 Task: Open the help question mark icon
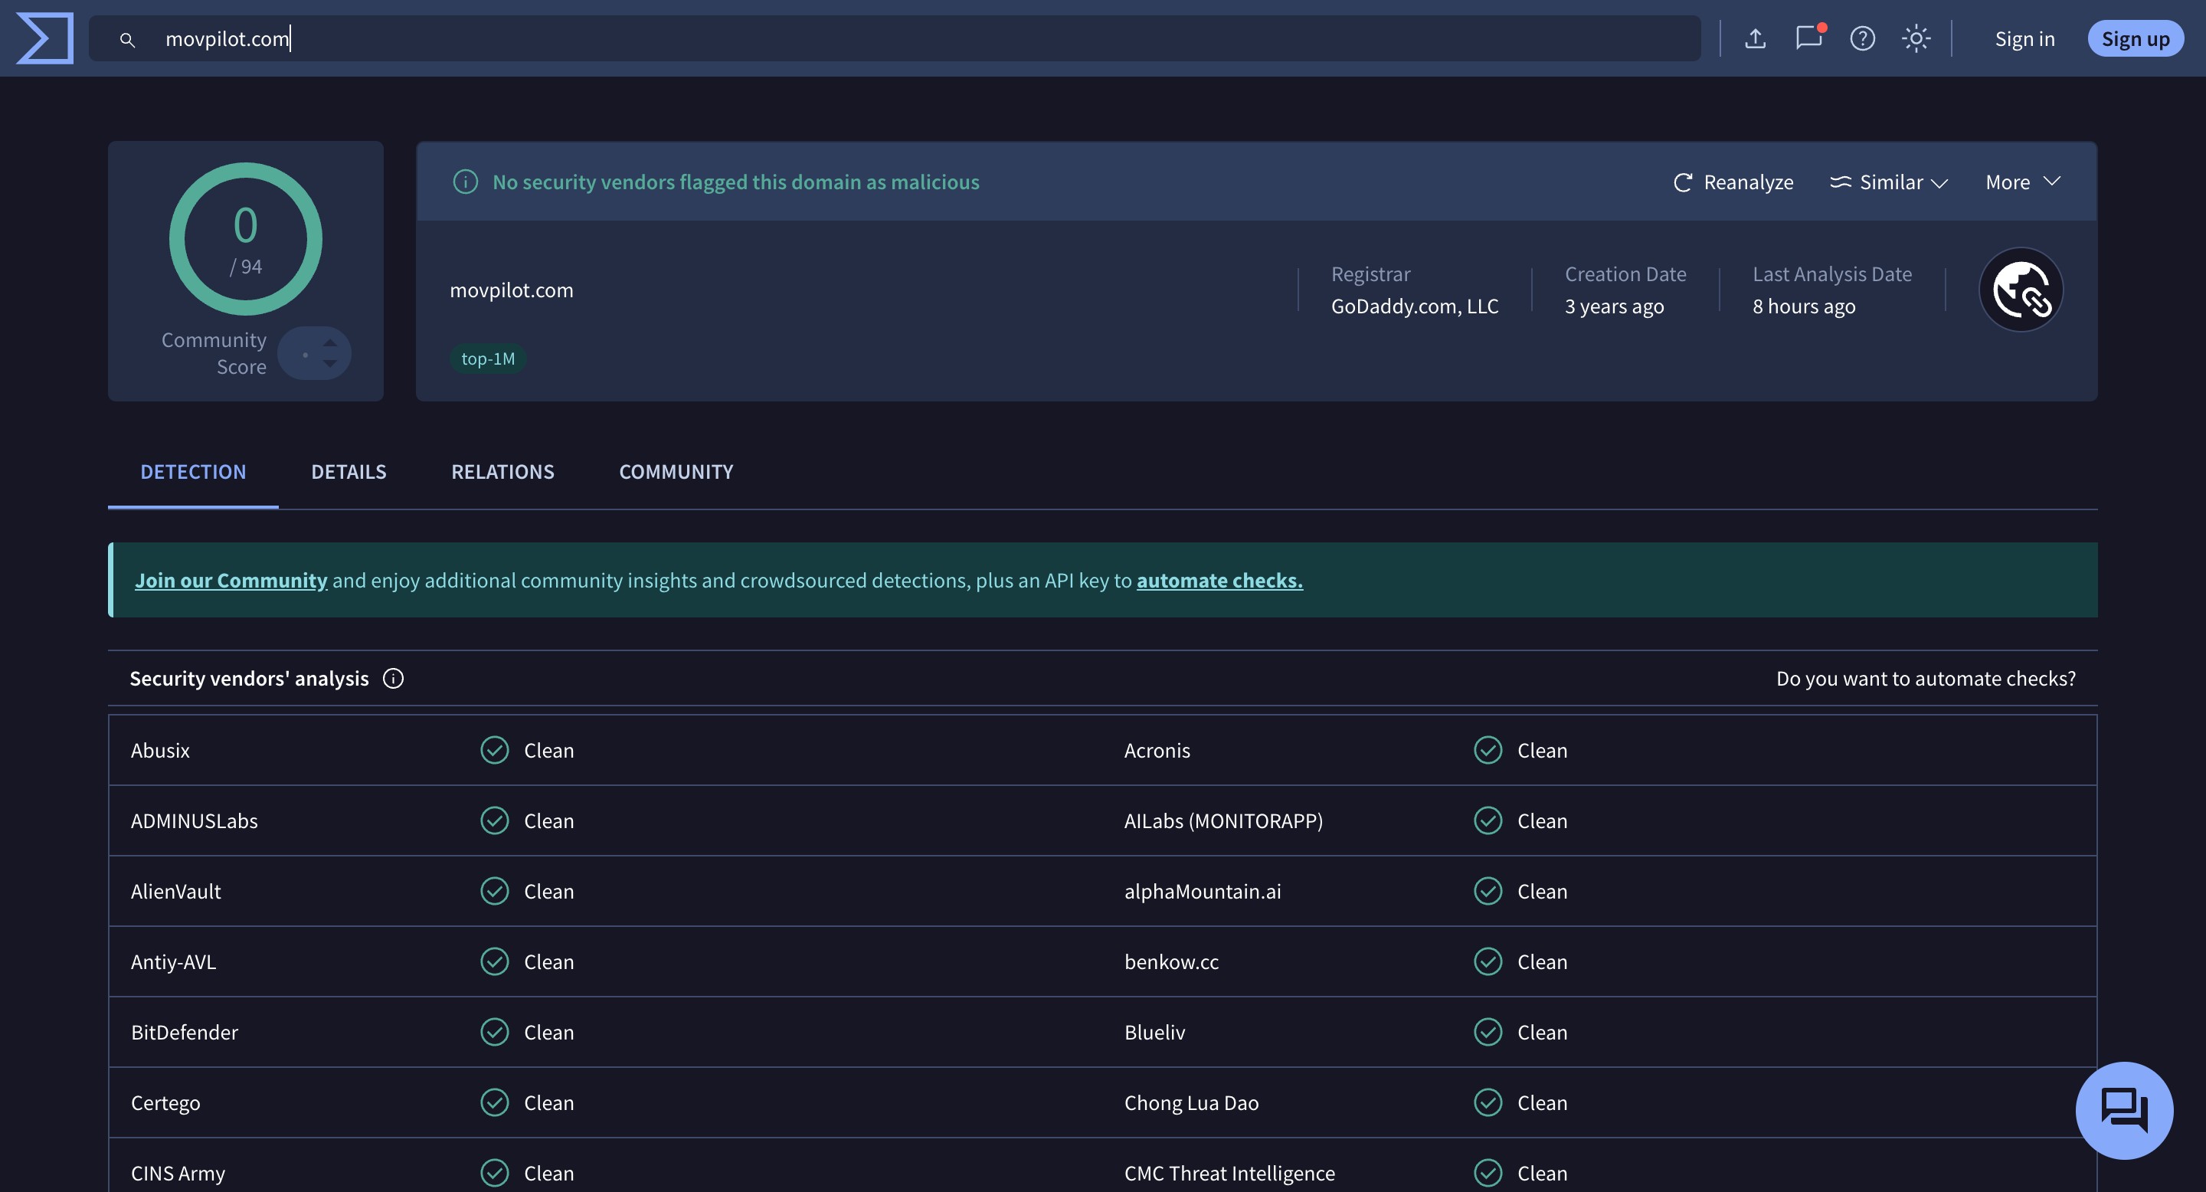click(x=1862, y=38)
